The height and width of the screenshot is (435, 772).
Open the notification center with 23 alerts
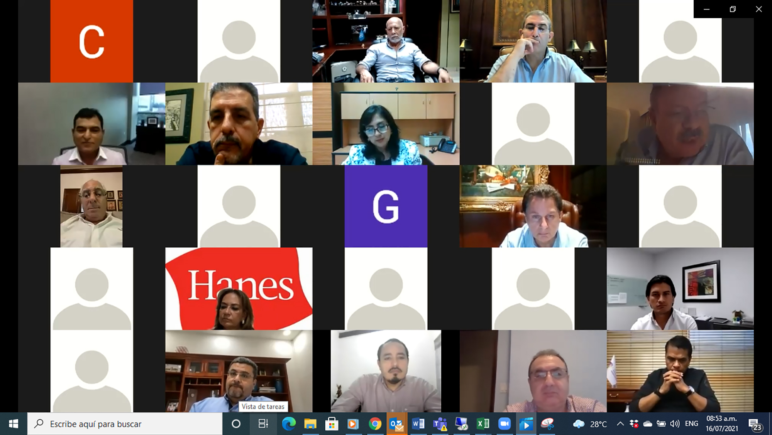point(755,424)
